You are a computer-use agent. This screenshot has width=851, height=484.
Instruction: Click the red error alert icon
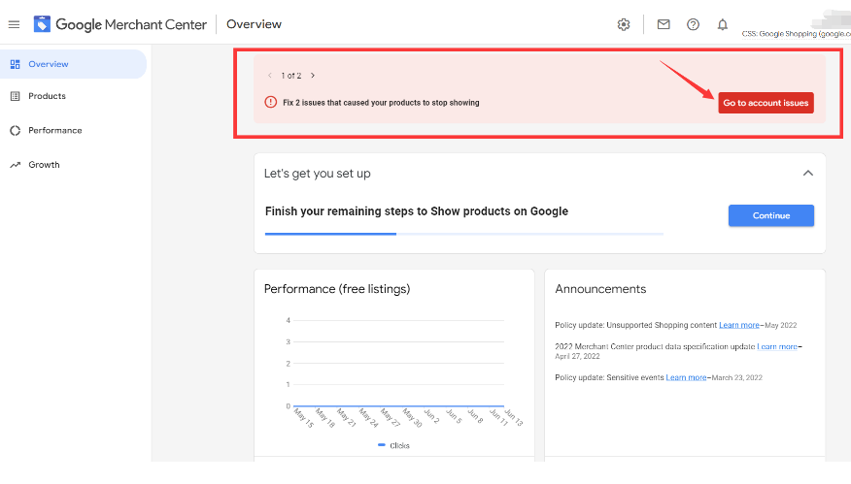[x=271, y=102]
